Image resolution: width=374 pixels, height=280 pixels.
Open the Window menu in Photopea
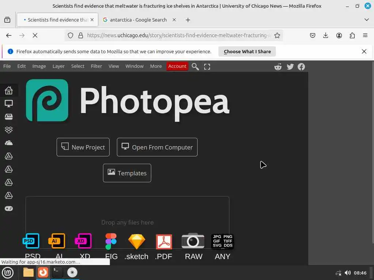(x=134, y=66)
